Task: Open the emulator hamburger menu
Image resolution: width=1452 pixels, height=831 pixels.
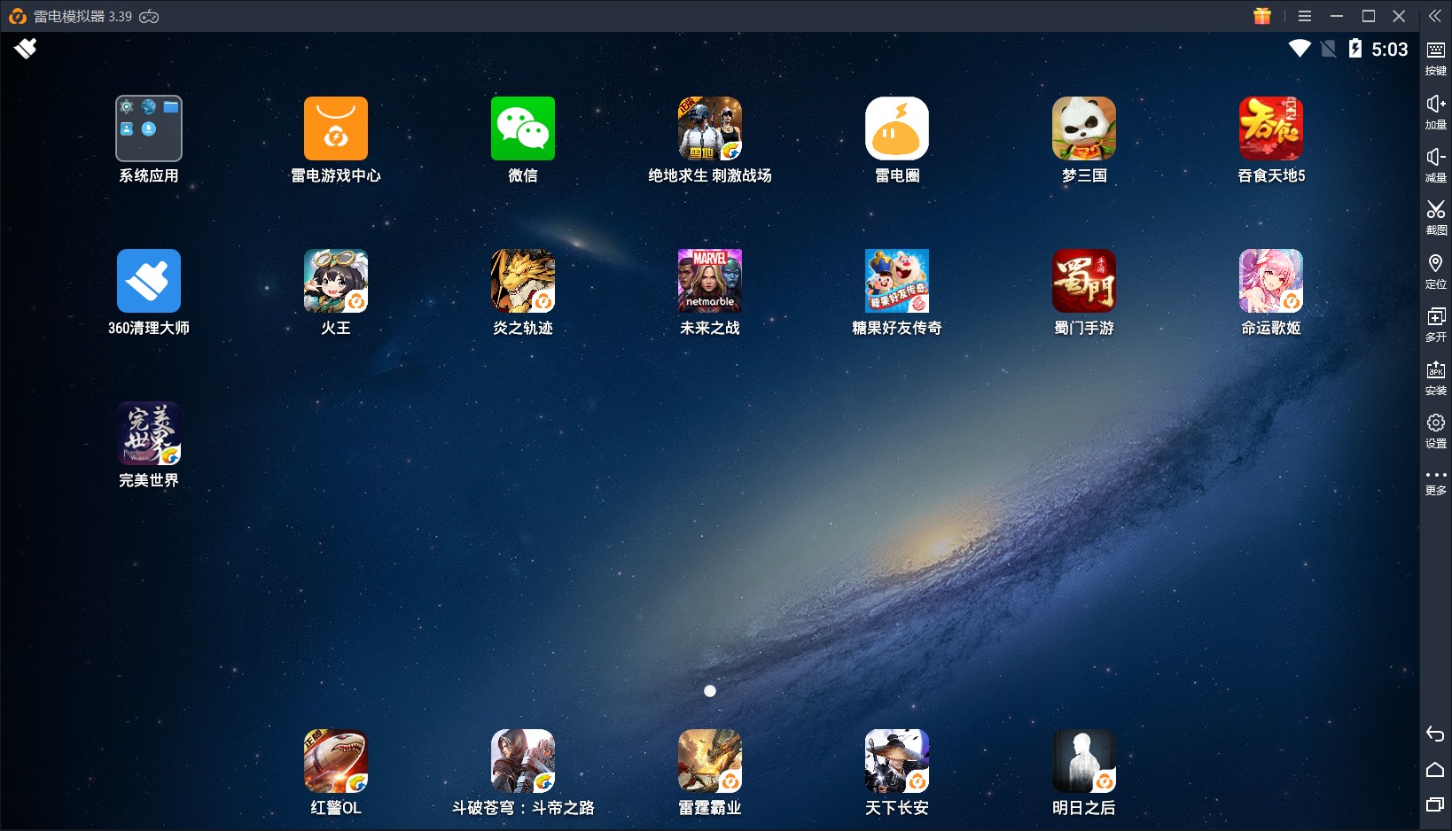Action: (x=1304, y=16)
